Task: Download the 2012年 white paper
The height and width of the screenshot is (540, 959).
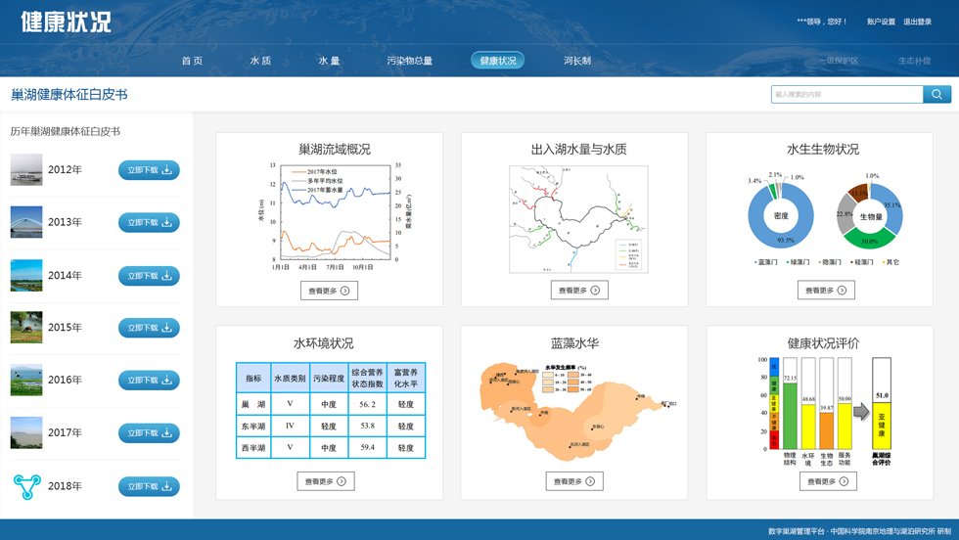Action: (x=149, y=170)
